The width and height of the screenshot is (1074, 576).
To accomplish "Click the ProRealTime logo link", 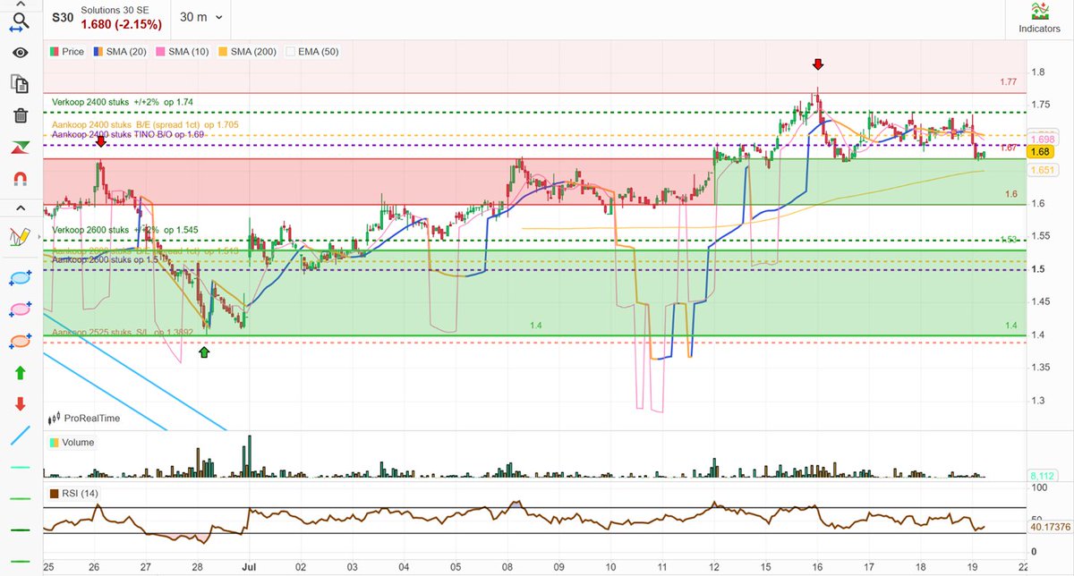I will [83, 418].
